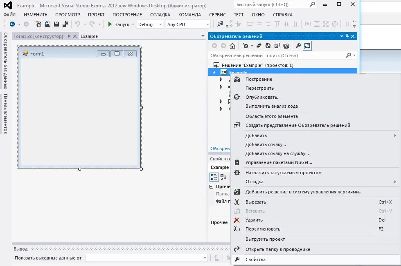Viewport: 401px width, 266px height.
Task: Click the Save All toolbar icon
Action: 65,24
